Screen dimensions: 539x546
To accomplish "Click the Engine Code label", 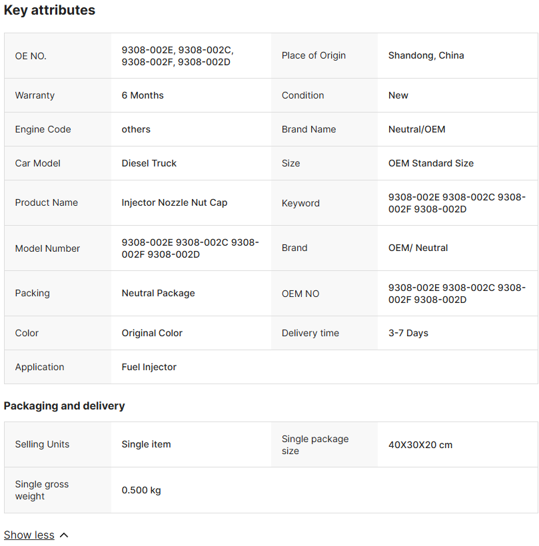I will 43,129.
